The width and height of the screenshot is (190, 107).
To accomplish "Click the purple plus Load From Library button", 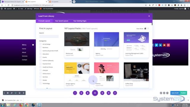I will [75, 93].
